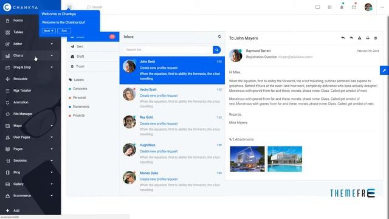Click the Chankya logo
The width and height of the screenshot is (389, 219).
click(21, 7)
